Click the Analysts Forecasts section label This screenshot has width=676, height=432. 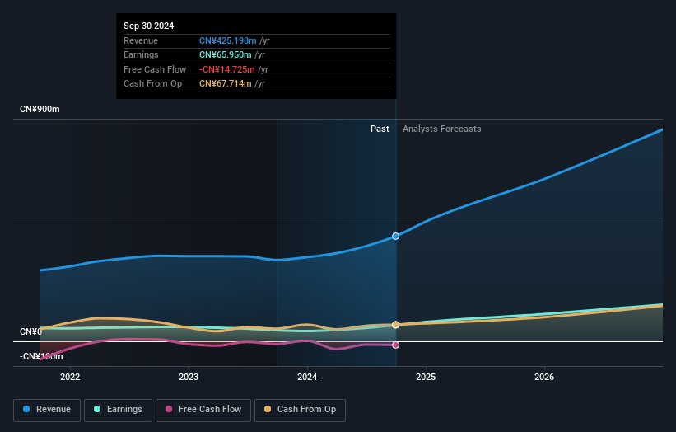[x=441, y=129]
